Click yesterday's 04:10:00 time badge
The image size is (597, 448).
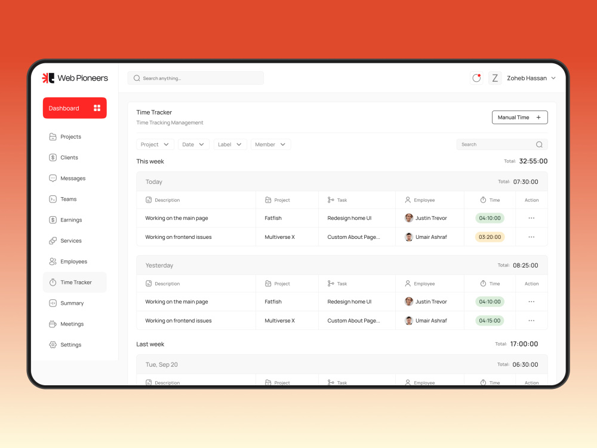pos(490,302)
